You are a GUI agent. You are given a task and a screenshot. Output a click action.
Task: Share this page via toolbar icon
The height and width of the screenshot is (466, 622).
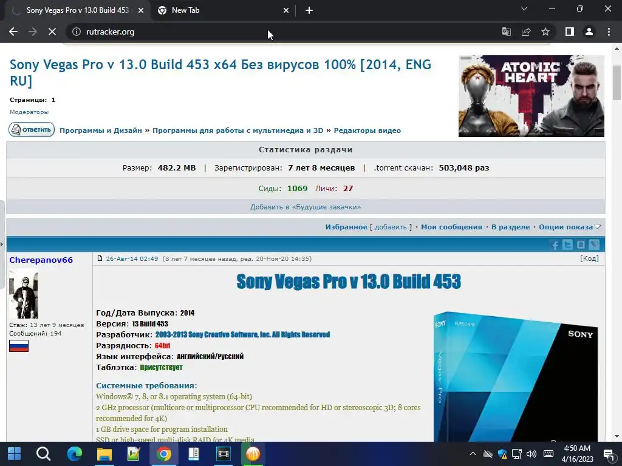pyautogui.click(x=526, y=32)
